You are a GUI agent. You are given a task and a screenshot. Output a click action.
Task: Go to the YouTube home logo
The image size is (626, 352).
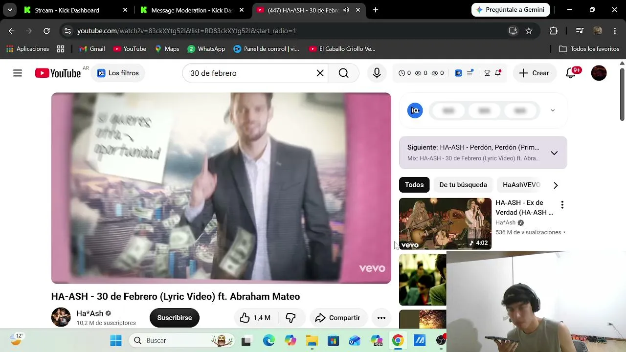(58, 73)
